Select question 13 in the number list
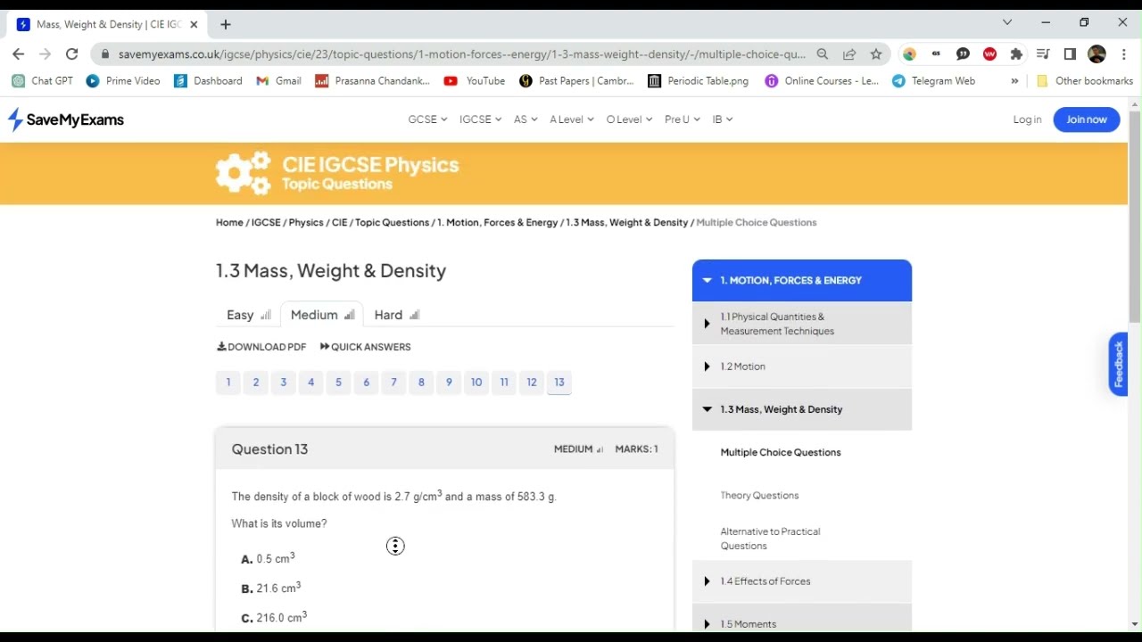Screen dimensions: 1142x642 559,383
